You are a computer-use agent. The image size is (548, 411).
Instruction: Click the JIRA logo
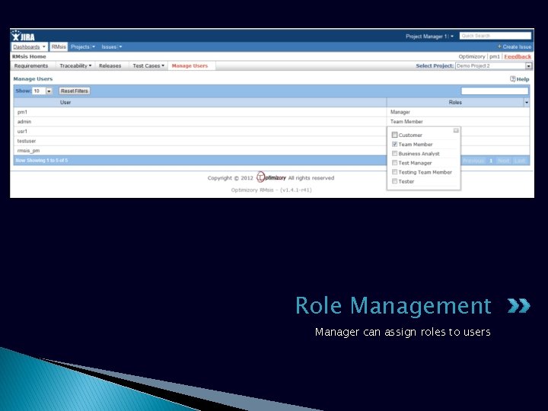click(23, 36)
